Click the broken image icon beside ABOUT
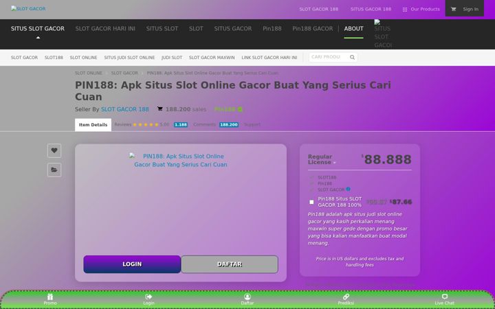The height and width of the screenshot is (309, 495). [x=383, y=34]
